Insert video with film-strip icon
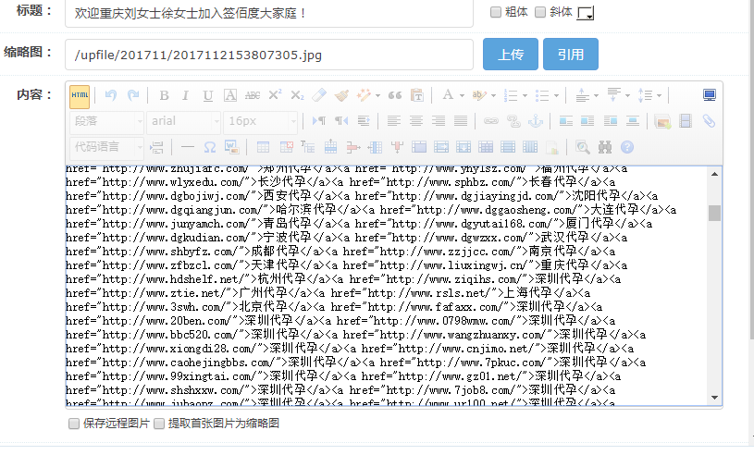This screenshot has height=455, width=754. tap(686, 121)
